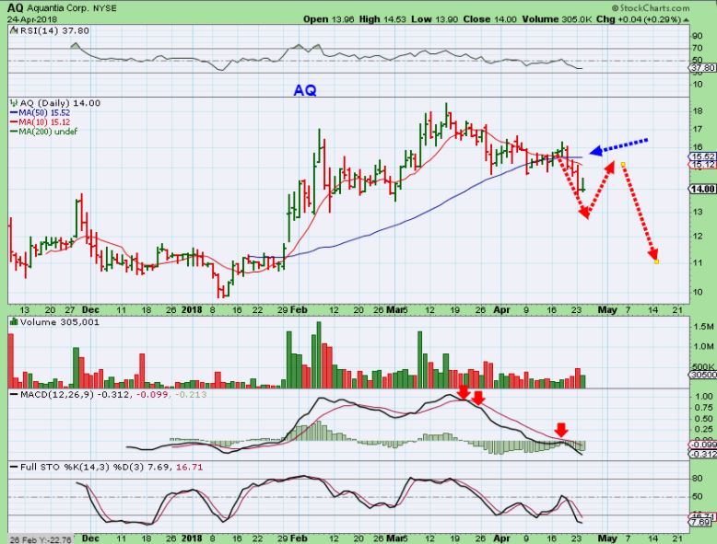Click the MA(50) 15.52 legend text
Image resolution: width=717 pixels, height=544 pixels.
pos(44,112)
